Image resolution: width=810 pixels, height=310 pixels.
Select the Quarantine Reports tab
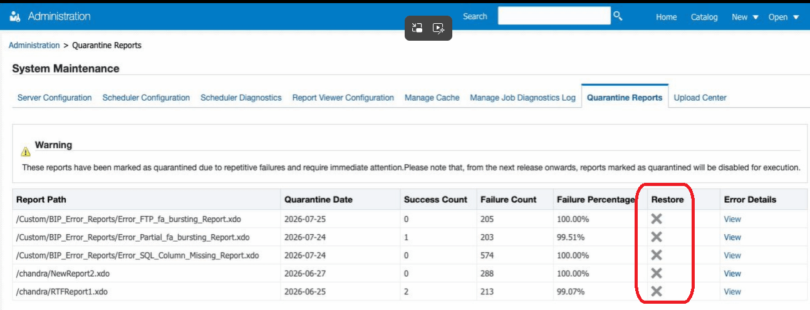[625, 98]
